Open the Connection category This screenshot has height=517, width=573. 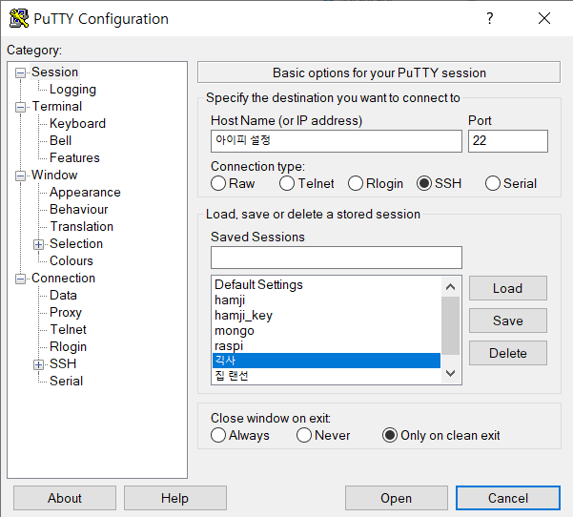[x=63, y=279]
